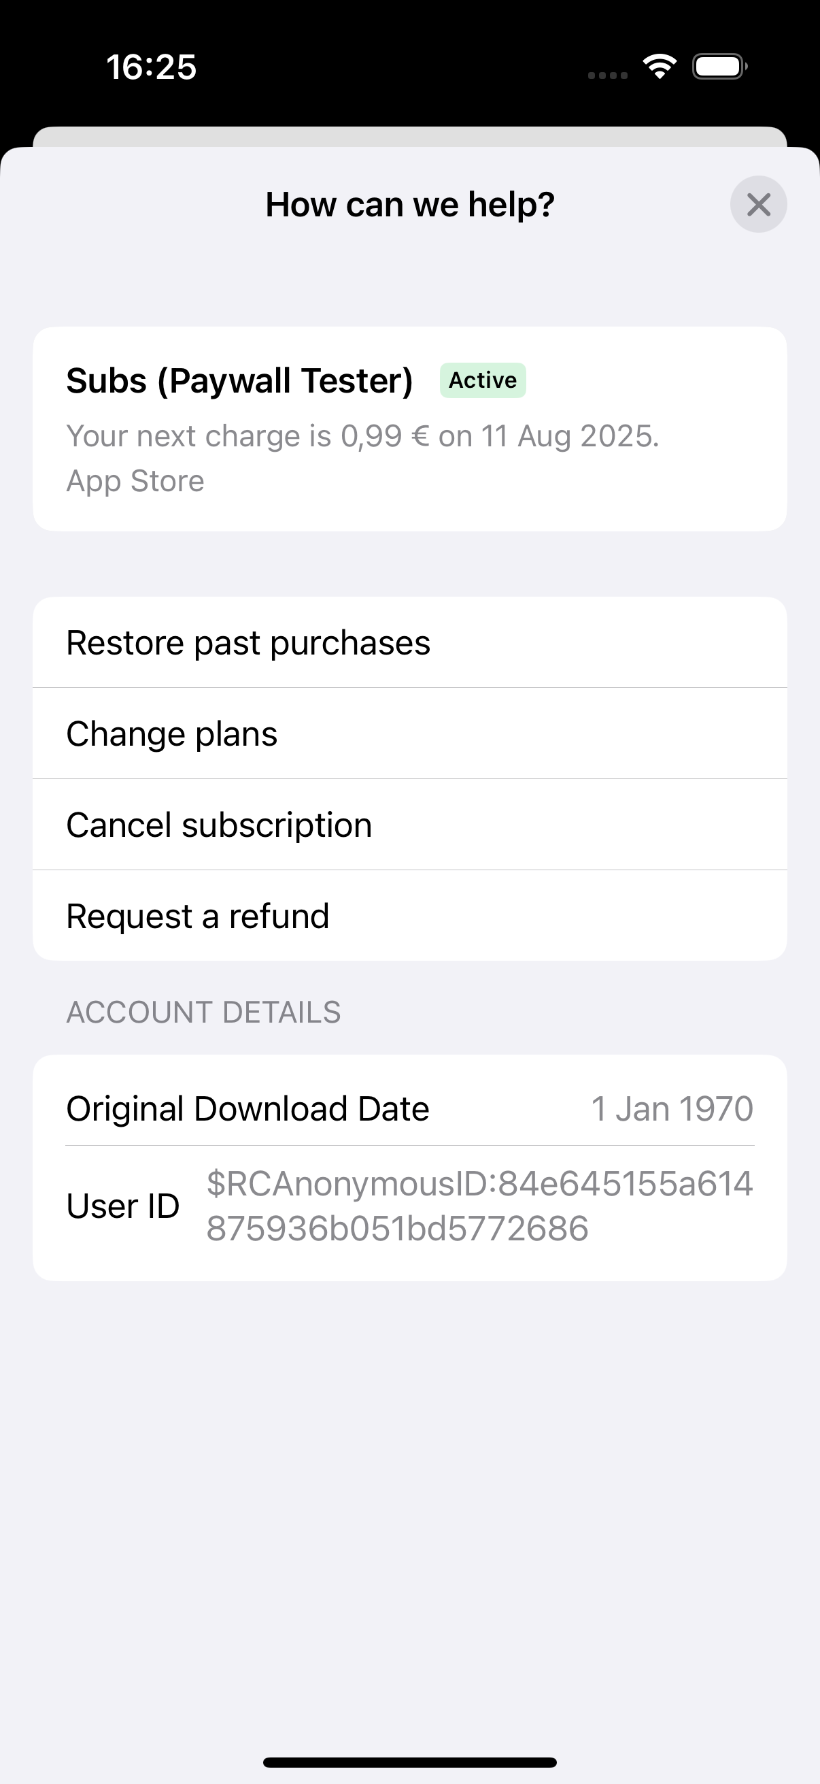Choose Cancel subscription
The width and height of the screenshot is (820, 1784).
[x=219, y=824]
